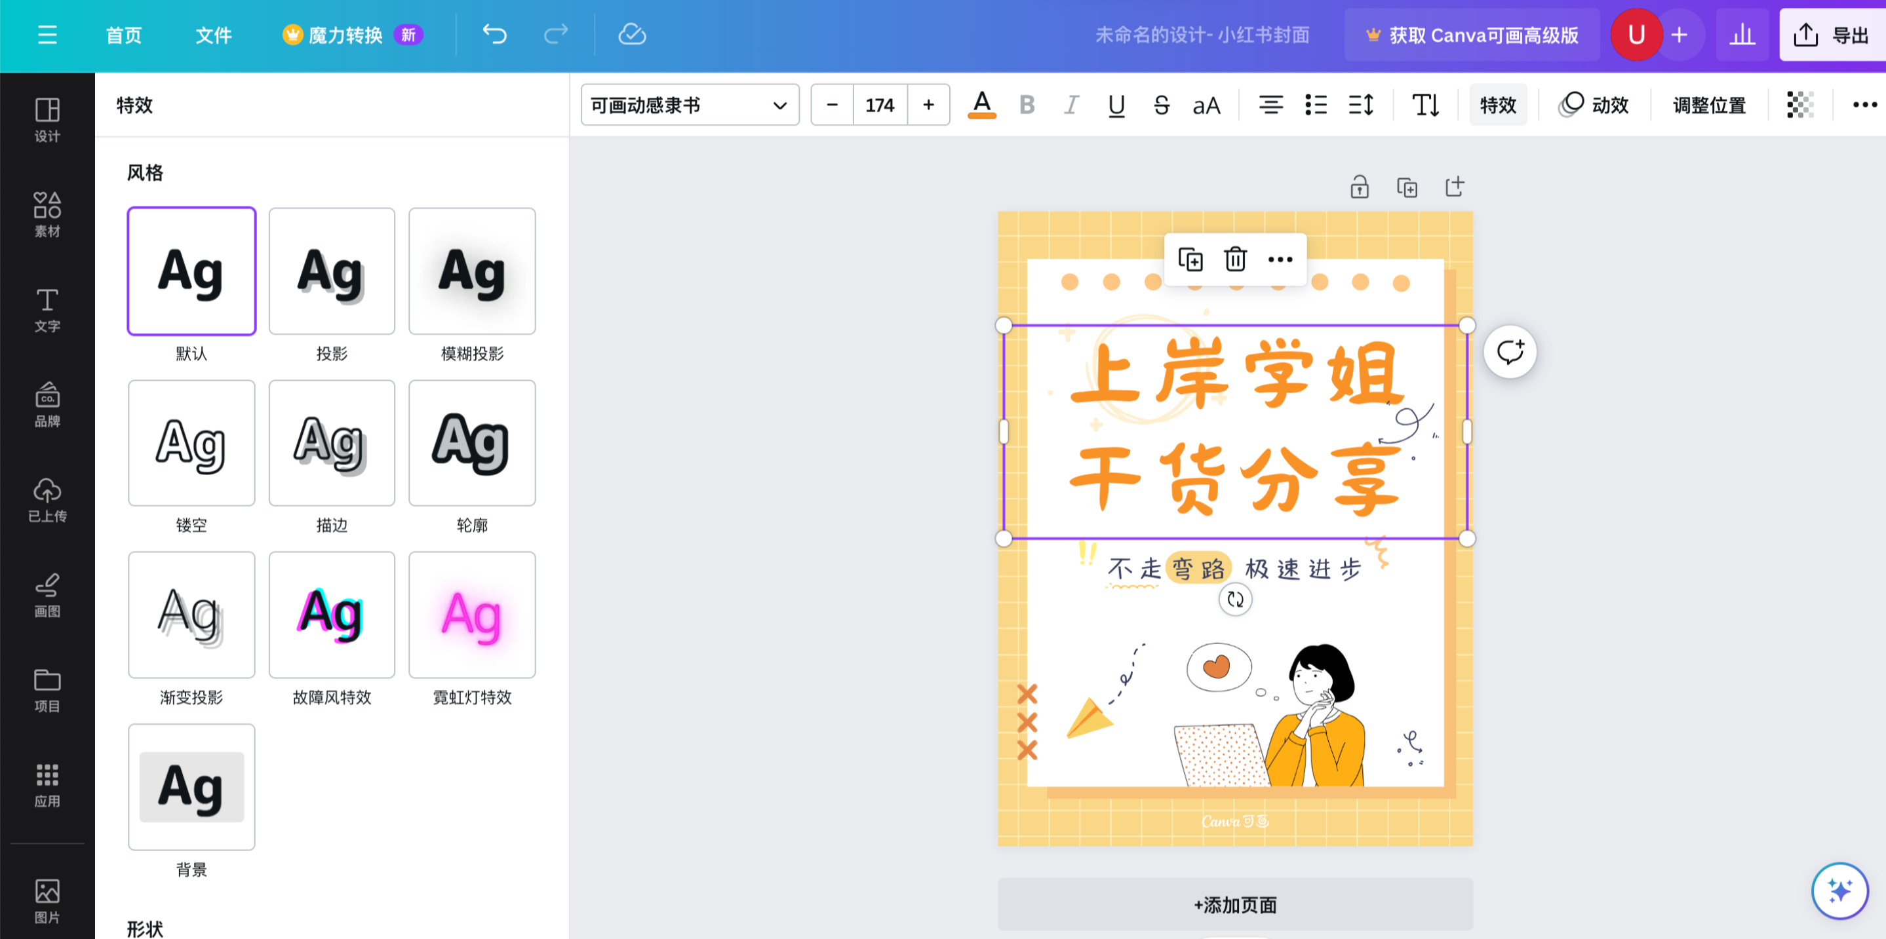Click the 添加页面 add page button
This screenshot has width=1886, height=939.
(1235, 905)
